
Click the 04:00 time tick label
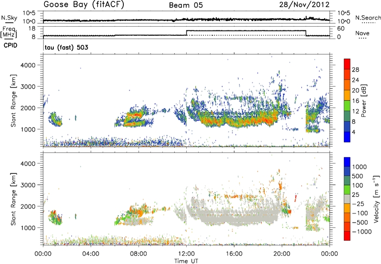pyautogui.click(x=90, y=254)
